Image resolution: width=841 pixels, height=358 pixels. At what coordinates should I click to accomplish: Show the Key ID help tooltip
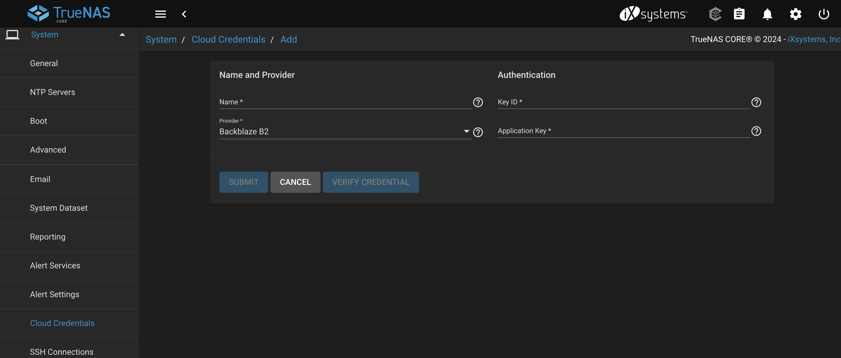pos(756,103)
